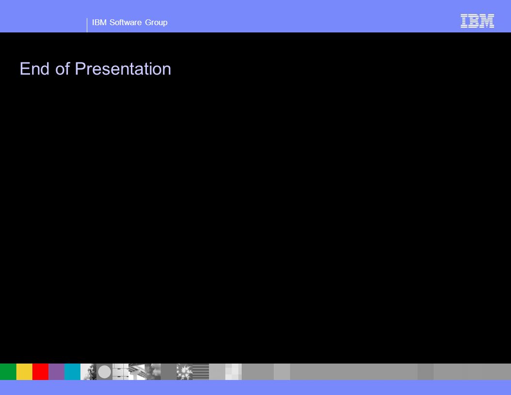The height and width of the screenshot is (395, 511).
Task: Select the "IBM Software Group" header text
Action: [130, 22]
